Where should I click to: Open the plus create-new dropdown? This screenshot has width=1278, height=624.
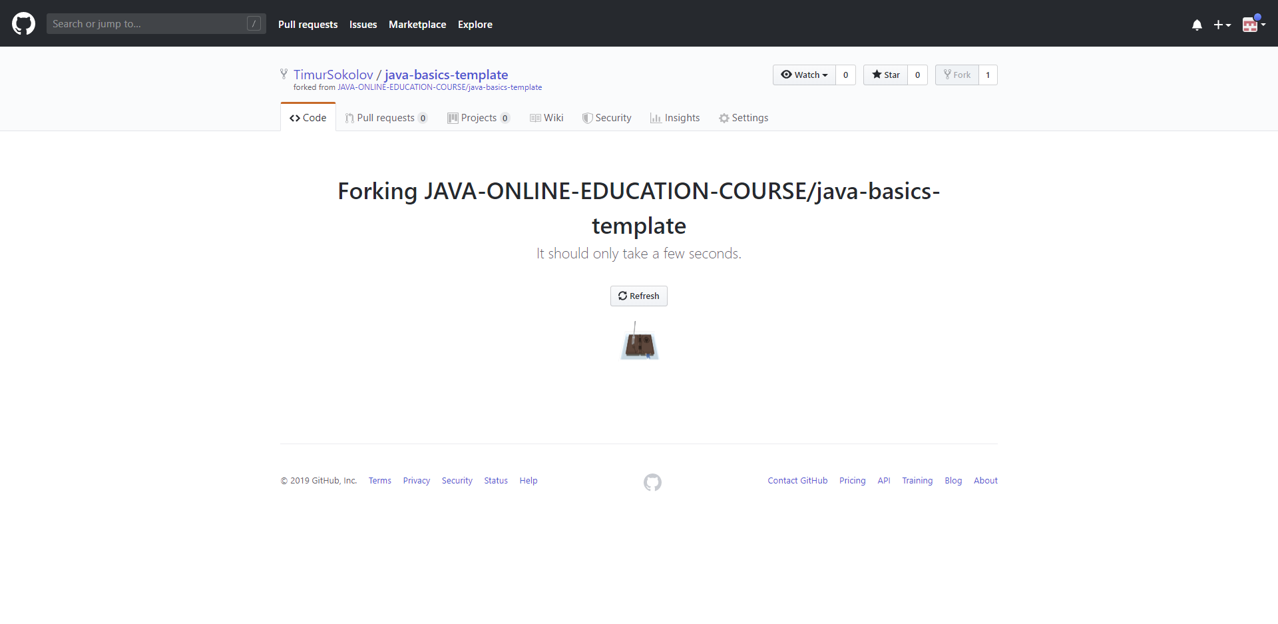(x=1222, y=25)
